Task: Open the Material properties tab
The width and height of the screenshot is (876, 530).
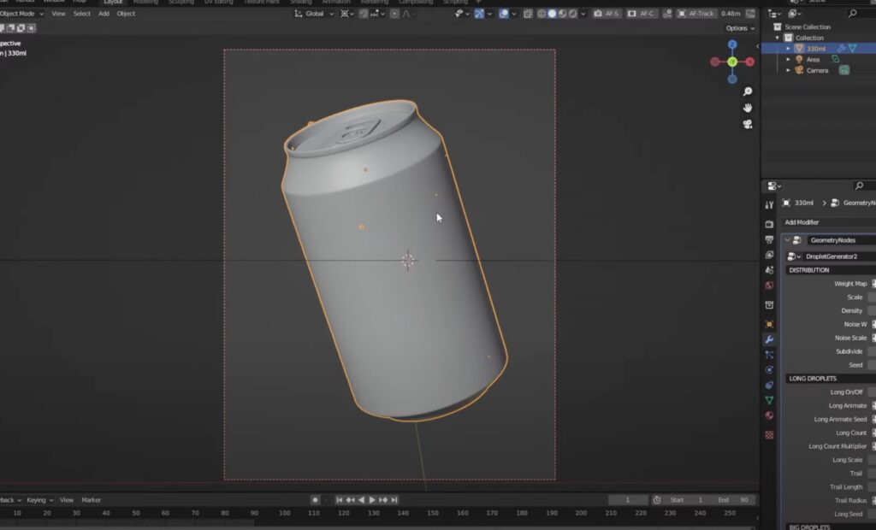Action: [x=769, y=415]
